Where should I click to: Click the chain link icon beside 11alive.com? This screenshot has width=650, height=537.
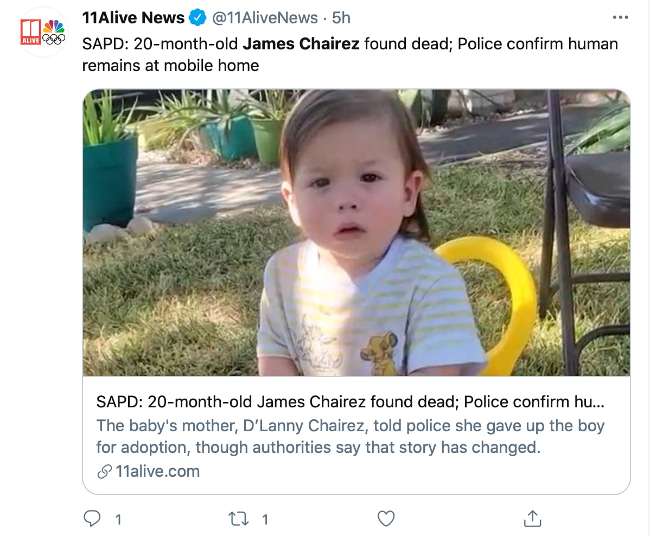pyautogui.click(x=104, y=471)
